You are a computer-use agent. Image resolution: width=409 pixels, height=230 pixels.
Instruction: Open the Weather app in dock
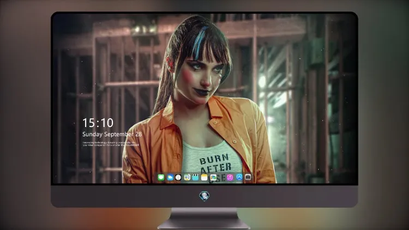coord(170,177)
